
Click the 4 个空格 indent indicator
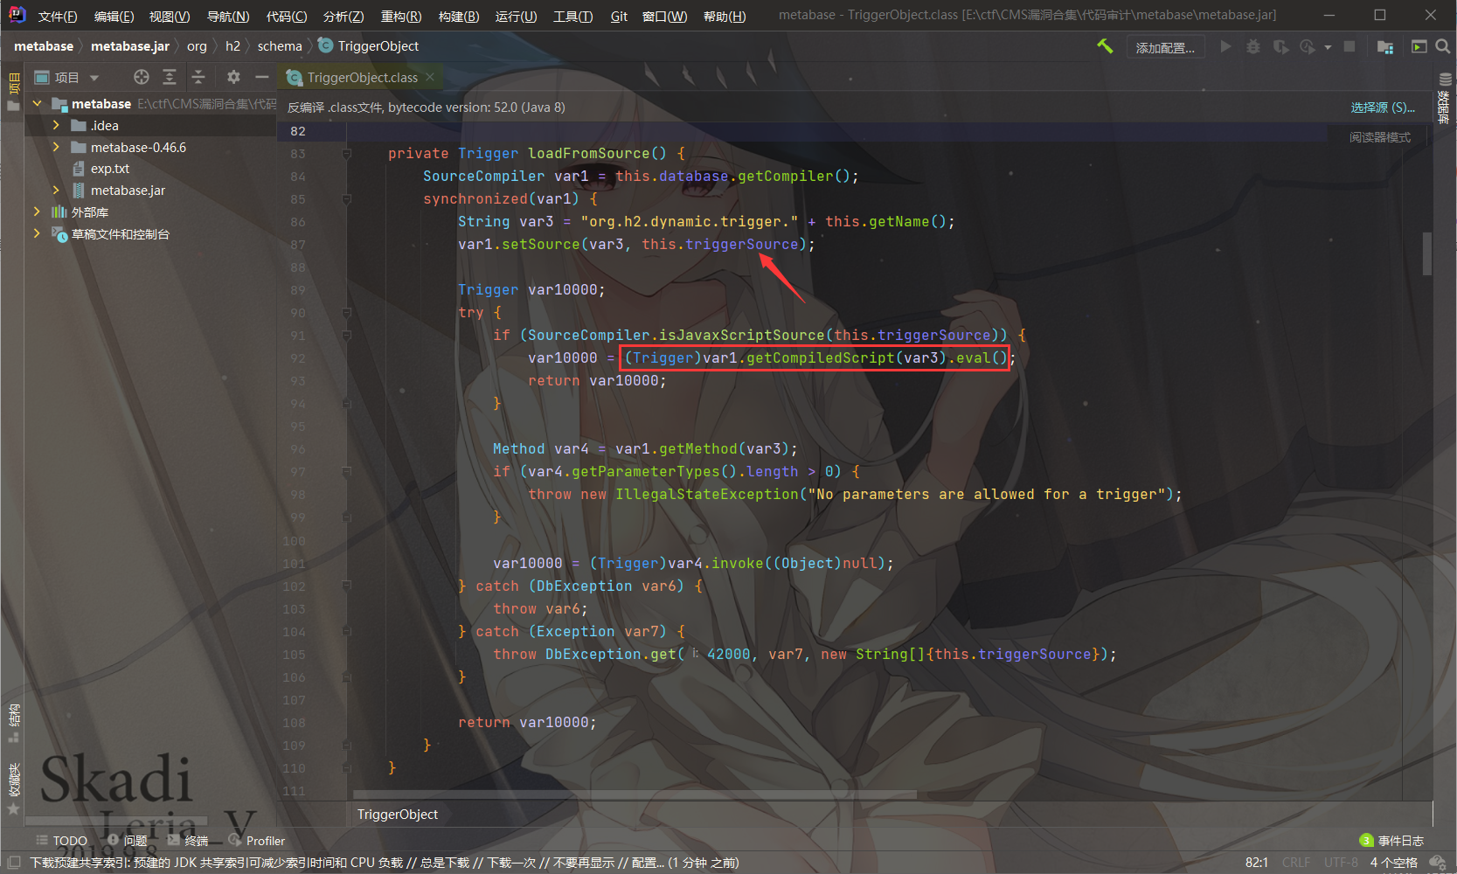(1393, 863)
